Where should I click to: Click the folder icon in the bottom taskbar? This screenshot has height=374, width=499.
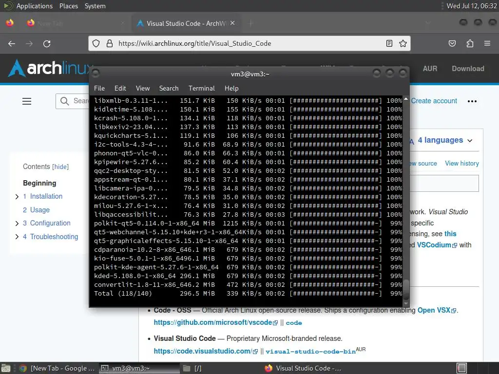187,368
